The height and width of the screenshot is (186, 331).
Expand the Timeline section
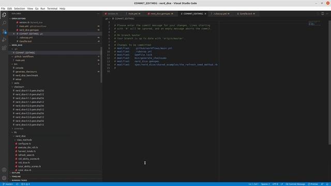[16, 177]
